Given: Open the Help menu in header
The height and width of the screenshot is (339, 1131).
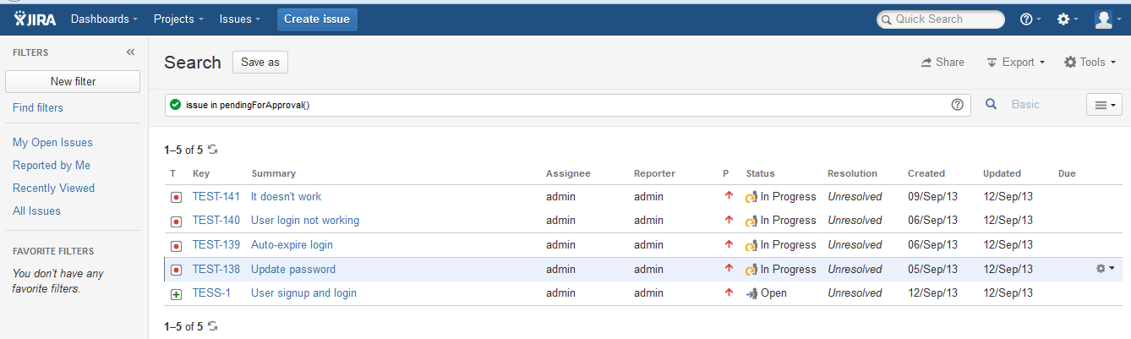Looking at the screenshot, I should 1030,19.
